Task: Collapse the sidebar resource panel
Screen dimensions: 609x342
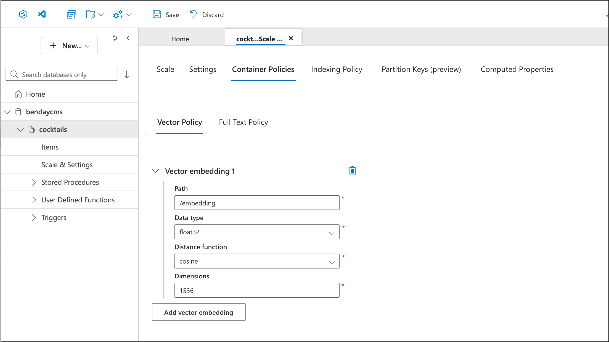Action: [x=128, y=38]
